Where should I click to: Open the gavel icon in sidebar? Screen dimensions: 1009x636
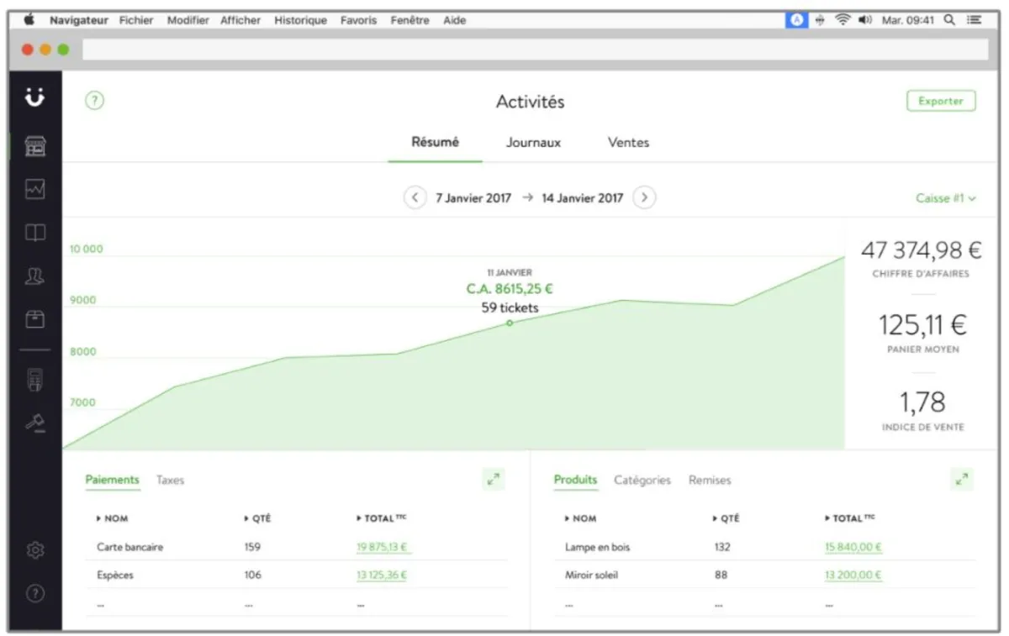[34, 423]
